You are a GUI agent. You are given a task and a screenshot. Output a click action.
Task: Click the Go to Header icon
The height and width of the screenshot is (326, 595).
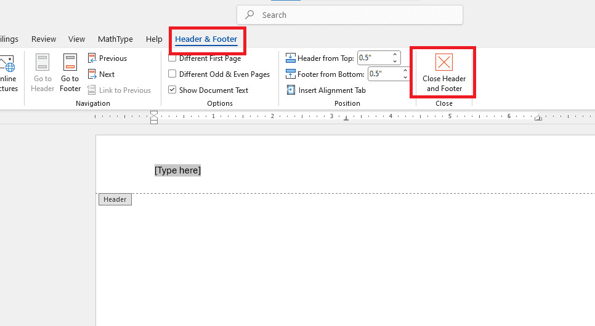pyautogui.click(x=42, y=63)
